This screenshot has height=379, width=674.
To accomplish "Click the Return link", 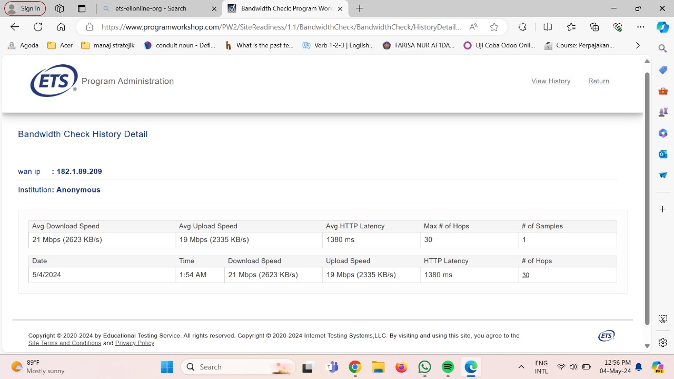I will tap(599, 81).
